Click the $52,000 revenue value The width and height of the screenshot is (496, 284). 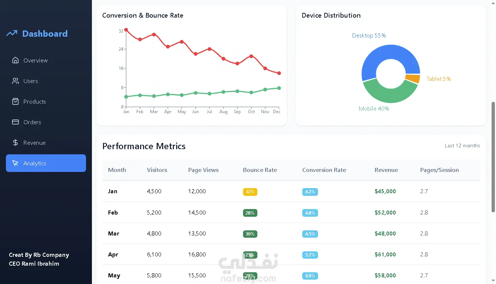[x=385, y=213]
